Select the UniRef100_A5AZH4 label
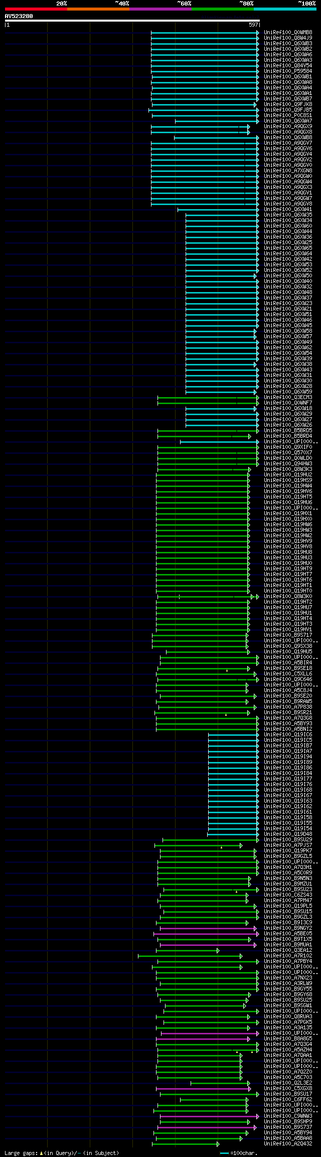This screenshot has width=321, height=1157. (x=288, y=1050)
